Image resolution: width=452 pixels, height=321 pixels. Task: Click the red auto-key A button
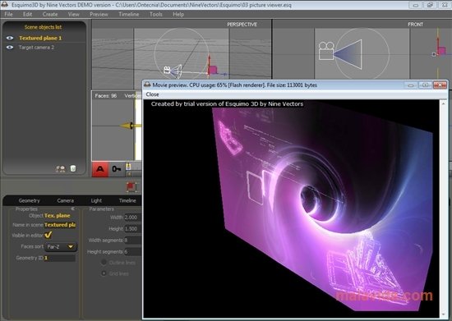point(100,169)
